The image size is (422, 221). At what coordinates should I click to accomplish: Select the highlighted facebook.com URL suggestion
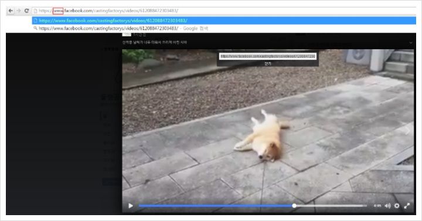tap(224, 21)
